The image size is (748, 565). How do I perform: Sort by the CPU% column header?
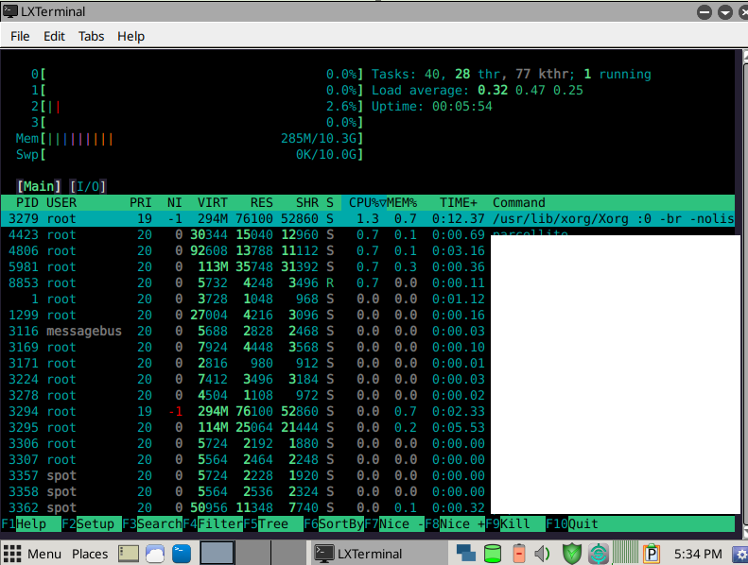[363, 202]
